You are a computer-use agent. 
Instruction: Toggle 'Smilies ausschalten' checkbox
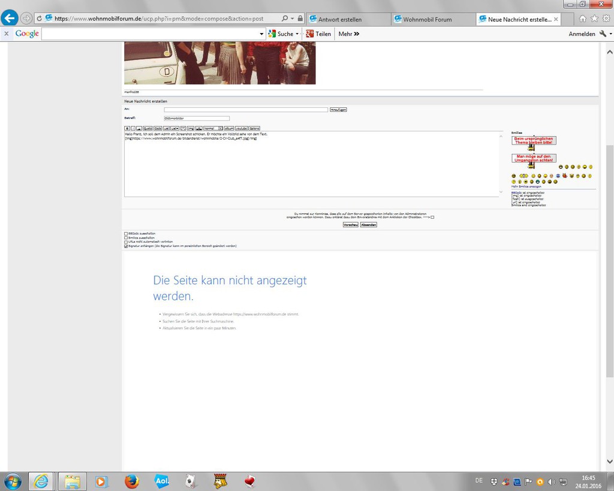point(126,237)
